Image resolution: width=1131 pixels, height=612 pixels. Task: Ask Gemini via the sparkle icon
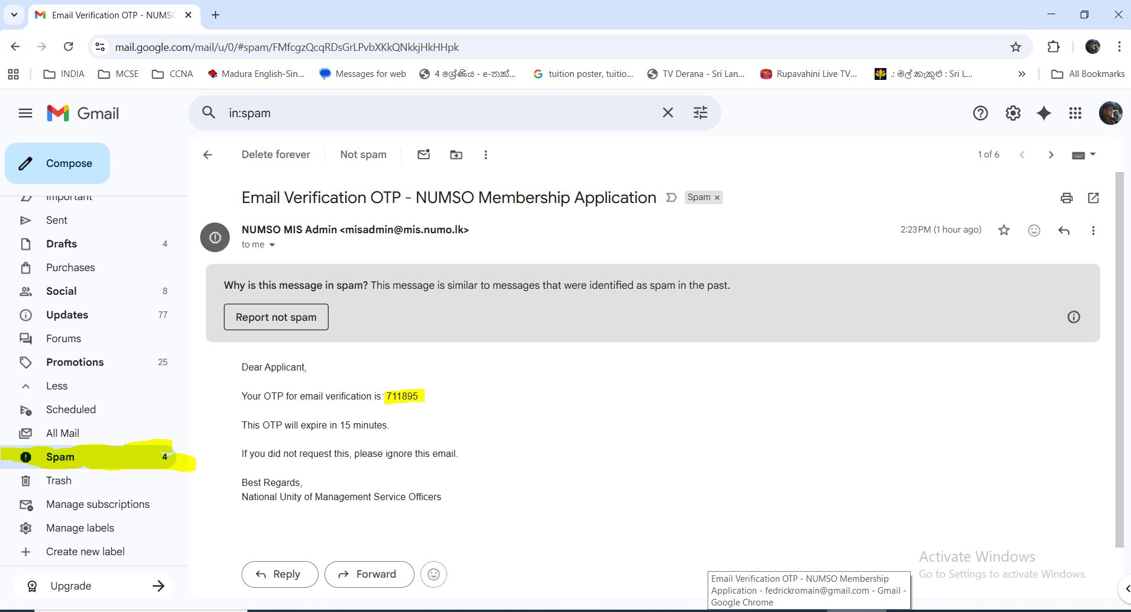tap(1045, 112)
